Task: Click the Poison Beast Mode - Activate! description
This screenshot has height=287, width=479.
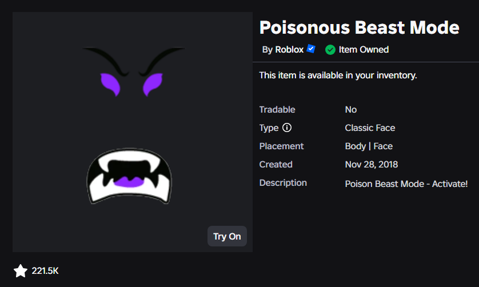Action: 406,184
